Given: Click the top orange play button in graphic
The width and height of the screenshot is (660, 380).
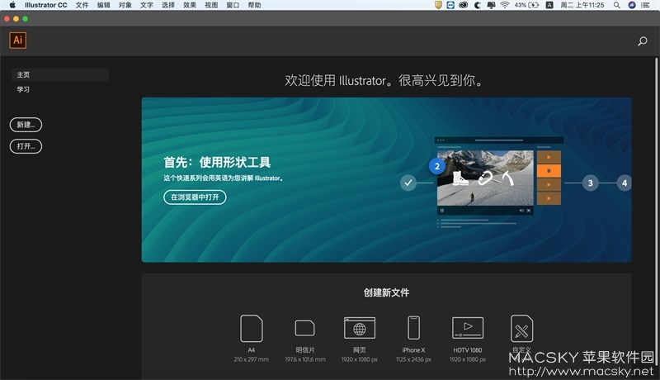Looking at the screenshot, I should [x=549, y=157].
